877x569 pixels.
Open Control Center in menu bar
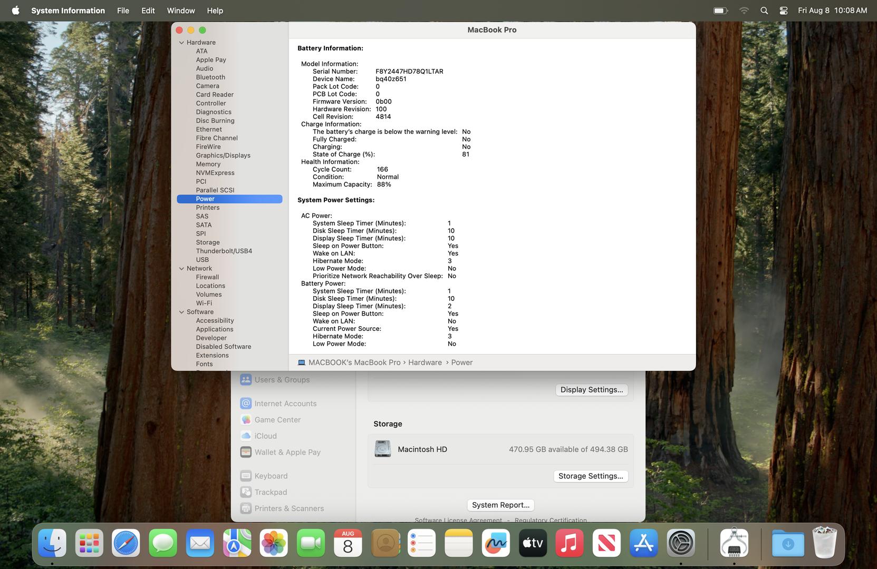pyautogui.click(x=784, y=11)
